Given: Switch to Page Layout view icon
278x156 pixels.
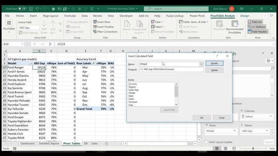Looking at the screenshot, I should (225, 149).
